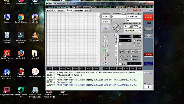Open the block size dropdown
The image size is (184, 104).
pos(130,26)
